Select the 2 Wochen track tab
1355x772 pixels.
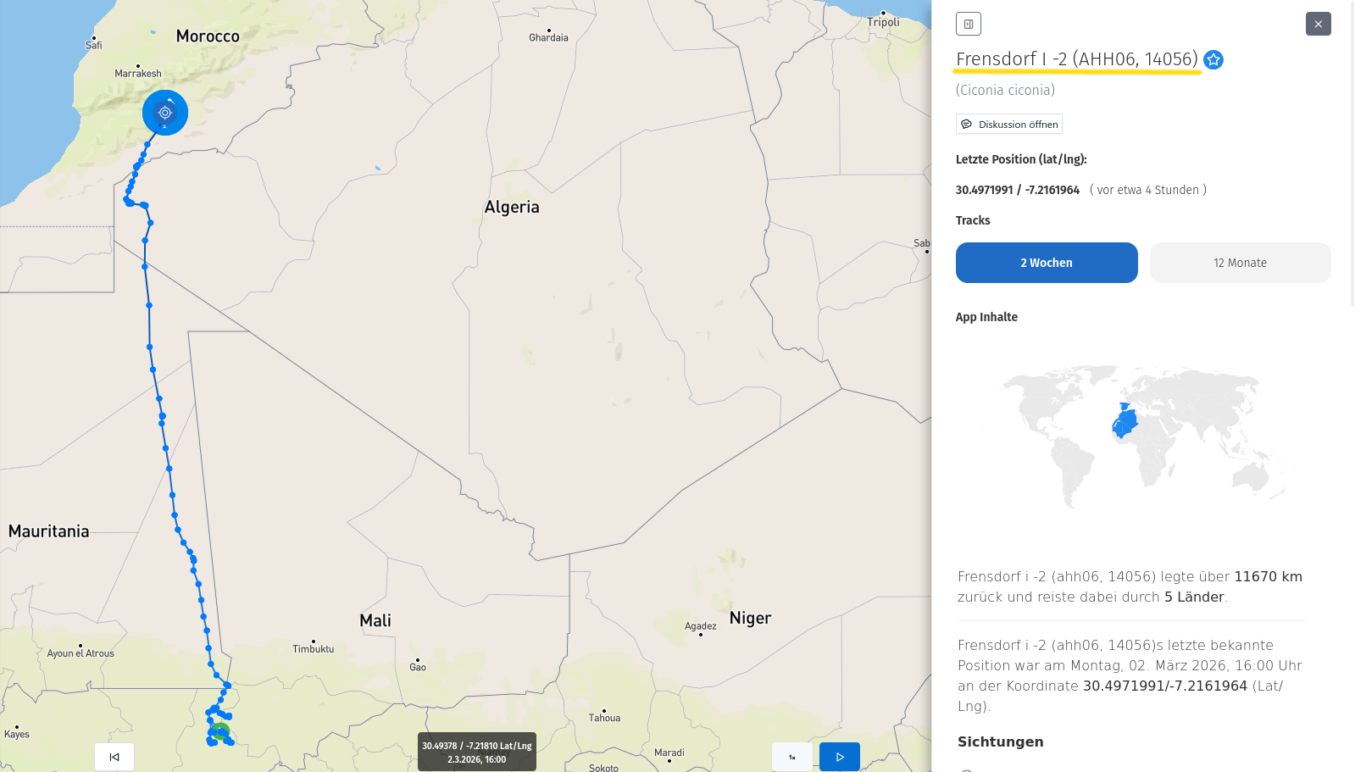coord(1046,263)
